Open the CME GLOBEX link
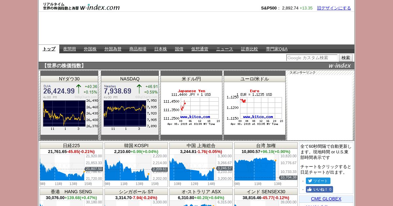The width and height of the screenshot is (393, 206). tap(326, 199)
